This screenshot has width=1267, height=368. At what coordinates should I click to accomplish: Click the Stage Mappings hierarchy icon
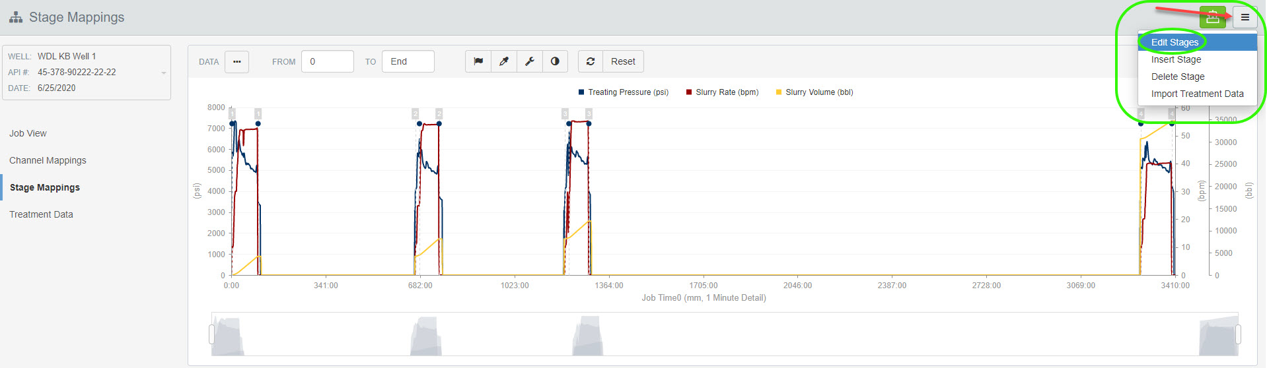[x=16, y=17]
